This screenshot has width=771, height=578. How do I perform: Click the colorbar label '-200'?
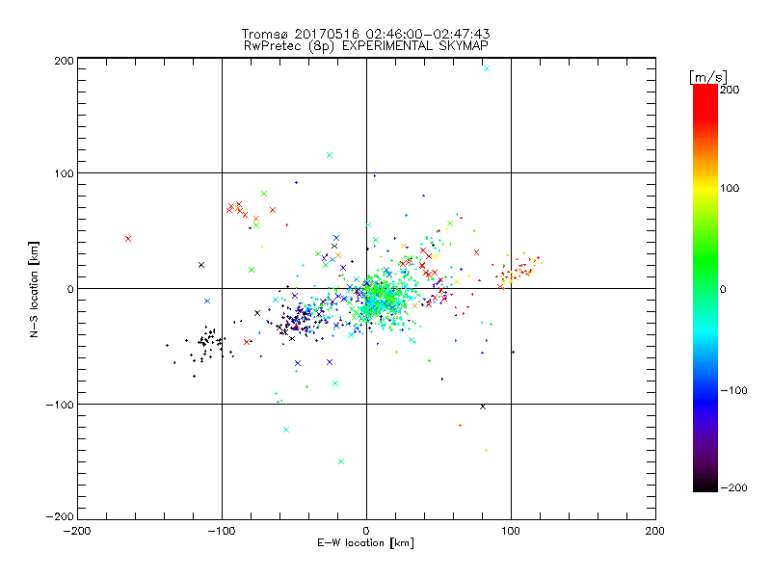(x=733, y=487)
